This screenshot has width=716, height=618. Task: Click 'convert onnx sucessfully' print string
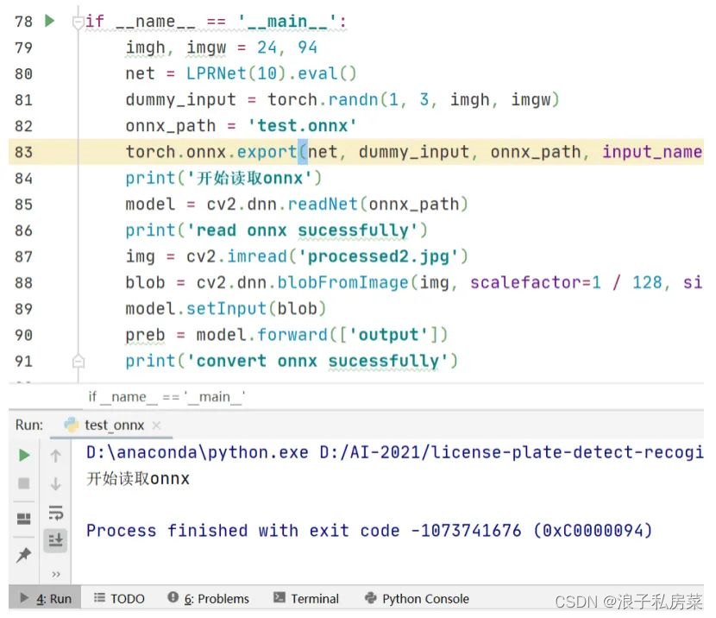point(317,361)
